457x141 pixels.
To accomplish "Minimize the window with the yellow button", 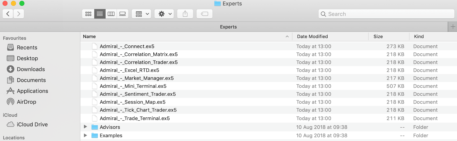I will click(x=13, y=3).
